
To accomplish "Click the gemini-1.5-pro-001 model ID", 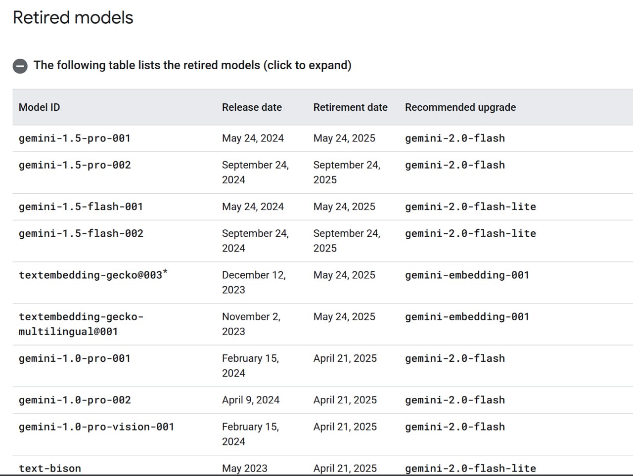I will pyautogui.click(x=74, y=138).
